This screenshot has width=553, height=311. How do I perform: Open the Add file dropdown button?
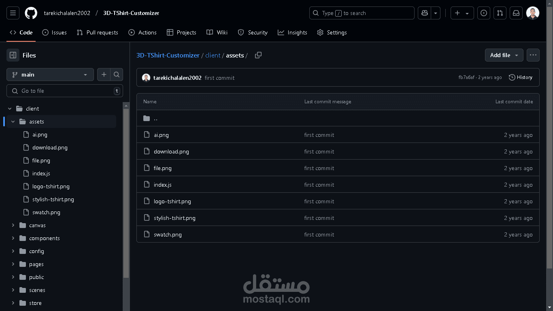(x=504, y=55)
